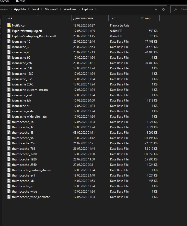Expand the chevron after Local breadcrumb
Image resolution: width=187 pixels, height=226 pixels.
pyautogui.click(x=42, y=9)
